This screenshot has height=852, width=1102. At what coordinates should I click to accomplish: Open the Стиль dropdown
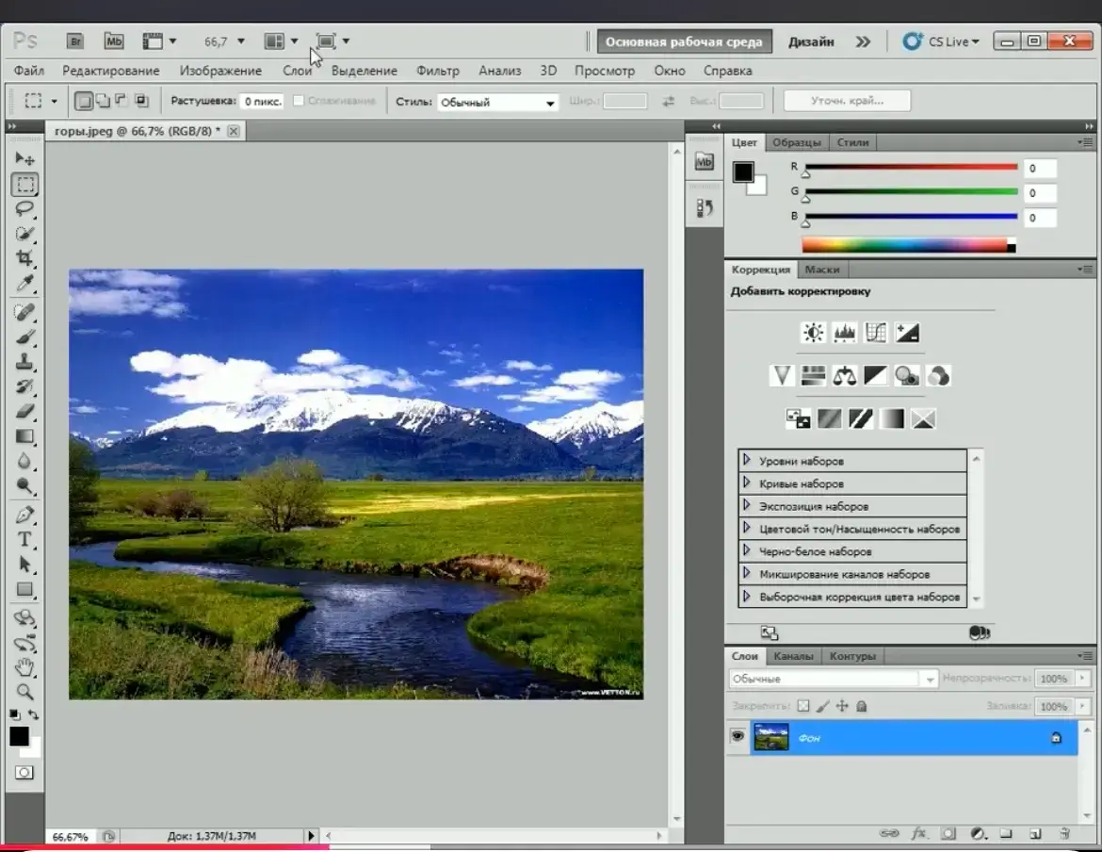coord(498,102)
